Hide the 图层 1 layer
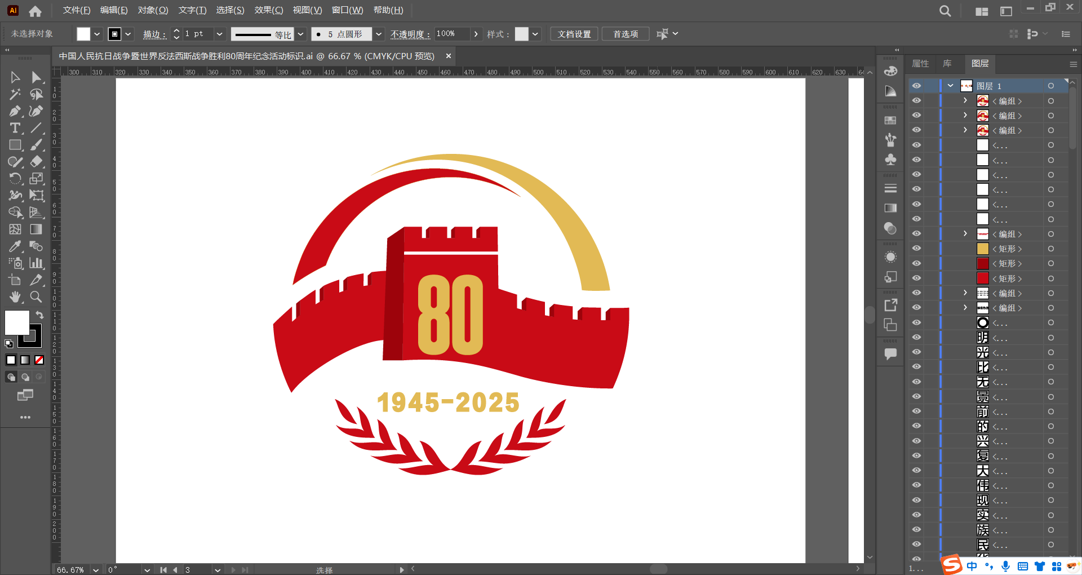Viewport: 1082px width, 575px height. click(x=917, y=86)
